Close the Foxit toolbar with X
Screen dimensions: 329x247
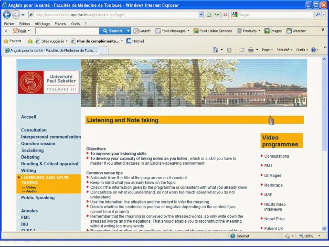[6, 31]
